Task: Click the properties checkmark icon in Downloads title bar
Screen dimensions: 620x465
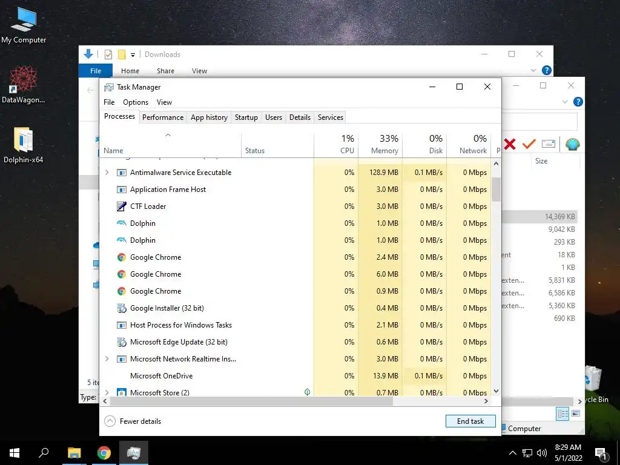Action: click(x=108, y=54)
